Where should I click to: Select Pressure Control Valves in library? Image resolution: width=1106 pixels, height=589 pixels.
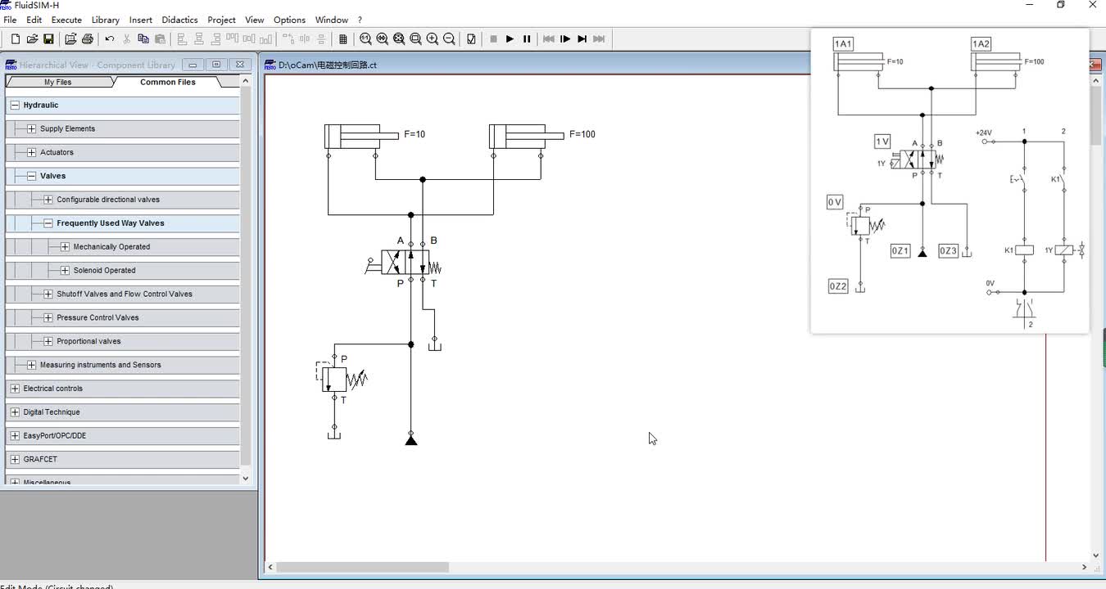click(97, 317)
